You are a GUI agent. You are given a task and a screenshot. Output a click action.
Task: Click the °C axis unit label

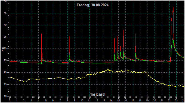[x=3, y=49]
